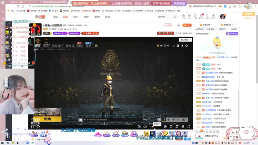Click the purple become-fan button
The image size is (258, 145).
pos(232,34)
